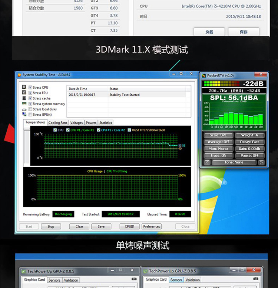Image resolution: width=278 pixels, height=288 pixels.
Task: Click the Tone: None selector
Action: [x=234, y=162]
